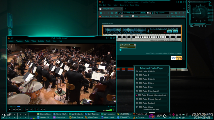Start playback with VLC's play button

9,109
